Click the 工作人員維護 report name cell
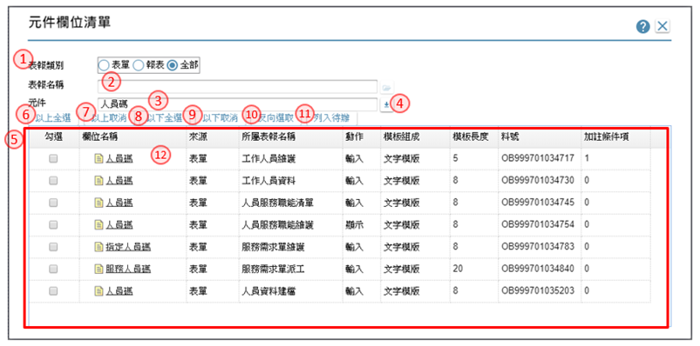The width and height of the screenshot is (700, 346). pos(268,158)
